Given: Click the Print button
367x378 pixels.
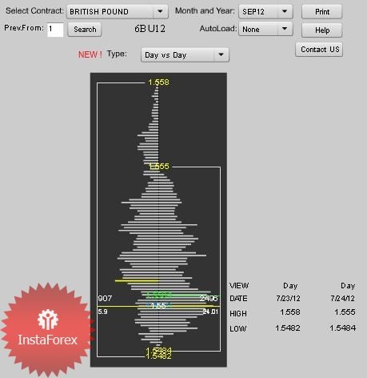Looking at the screenshot, I should point(322,11).
